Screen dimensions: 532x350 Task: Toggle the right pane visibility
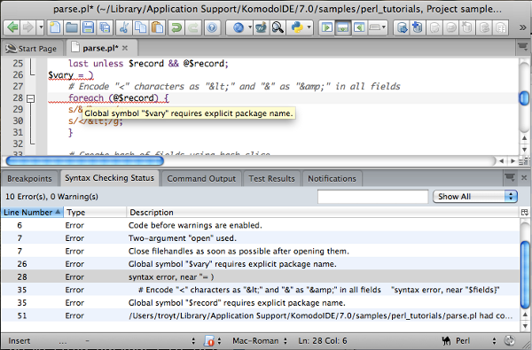point(358,27)
